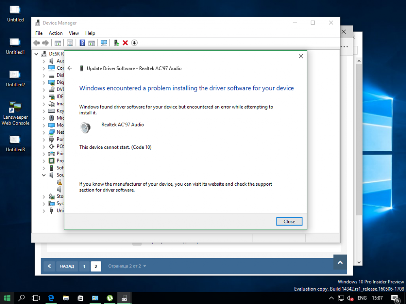Open Properties via the toolbar icon
The height and width of the screenshot is (304, 406).
coord(70,43)
